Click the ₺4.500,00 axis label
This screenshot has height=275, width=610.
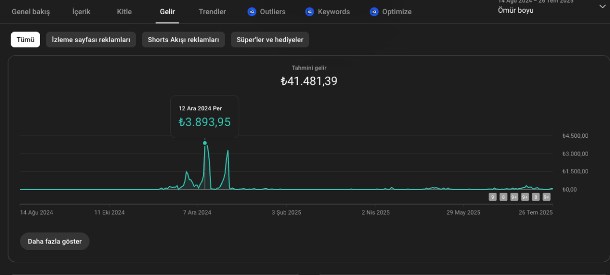click(x=575, y=136)
